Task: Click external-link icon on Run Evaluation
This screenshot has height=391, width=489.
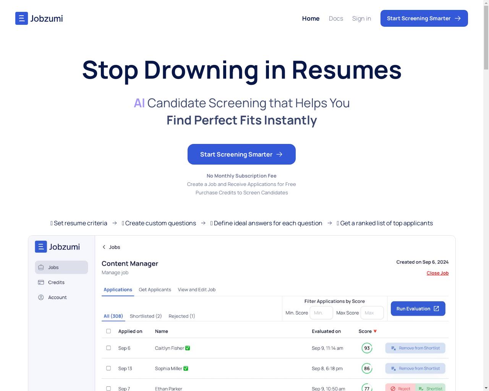Action: (x=436, y=309)
